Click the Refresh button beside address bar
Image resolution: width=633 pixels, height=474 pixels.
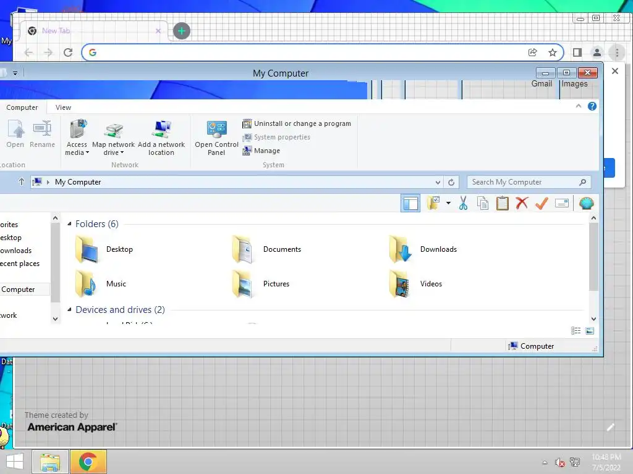pyautogui.click(x=451, y=182)
